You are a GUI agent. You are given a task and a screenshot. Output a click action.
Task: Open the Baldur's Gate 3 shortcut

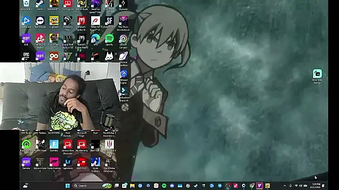[x=40, y=165]
